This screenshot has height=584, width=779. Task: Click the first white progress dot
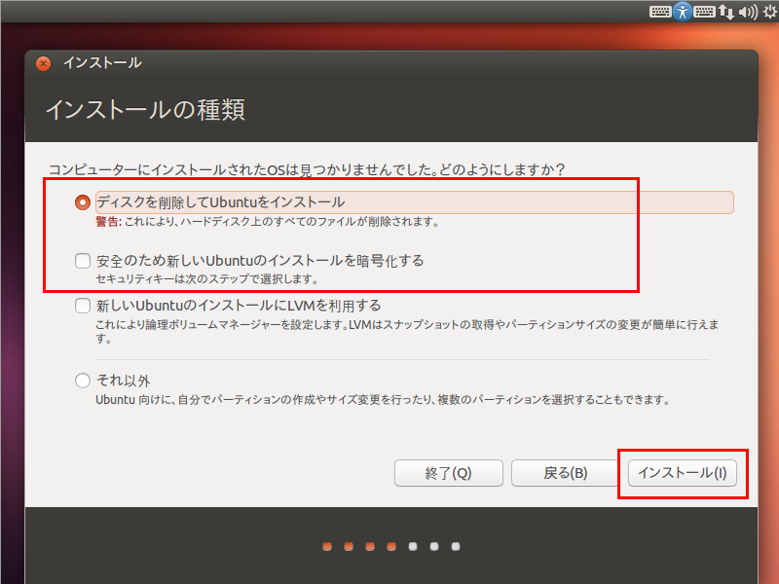click(413, 546)
